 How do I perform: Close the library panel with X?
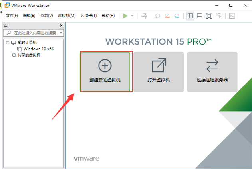click(x=61, y=25)
